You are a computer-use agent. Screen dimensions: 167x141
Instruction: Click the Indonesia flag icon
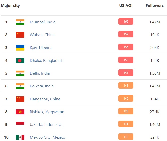click(x=20, y=124)
